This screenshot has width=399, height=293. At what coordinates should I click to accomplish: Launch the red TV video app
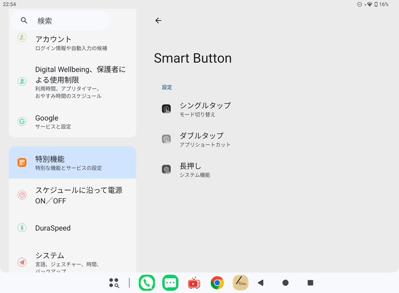click(x=194, y=283)
